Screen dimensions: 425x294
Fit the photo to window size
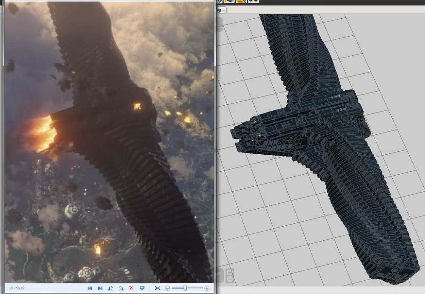[x=157, y=288]
